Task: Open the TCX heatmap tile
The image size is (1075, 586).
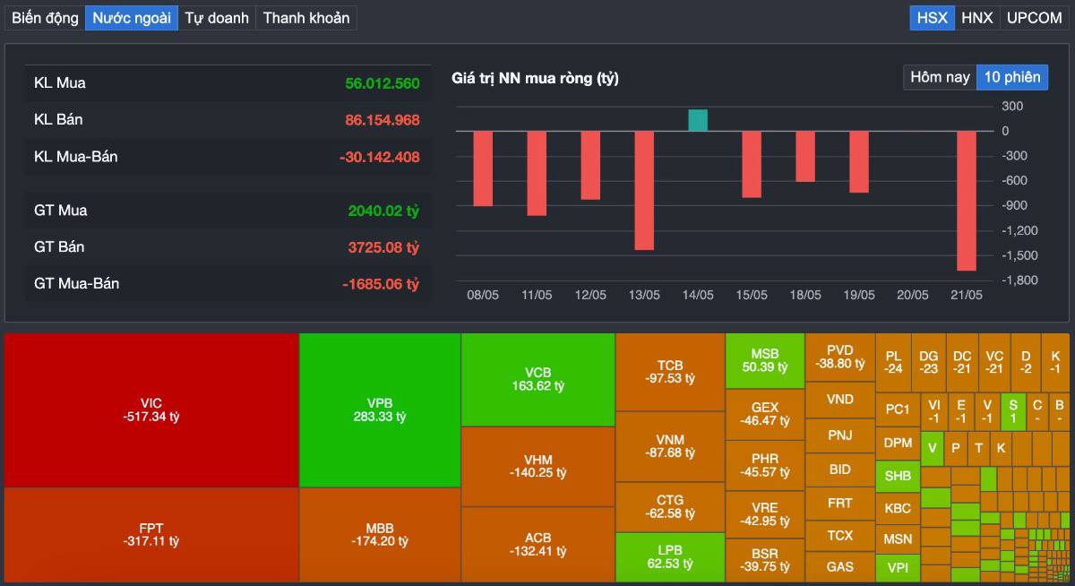Action: [840, 536]
